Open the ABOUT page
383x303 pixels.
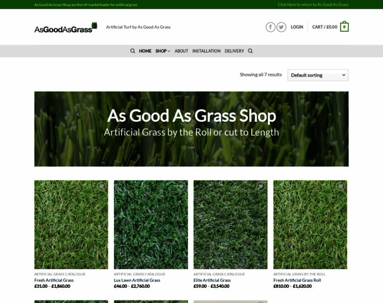[181, 51]
